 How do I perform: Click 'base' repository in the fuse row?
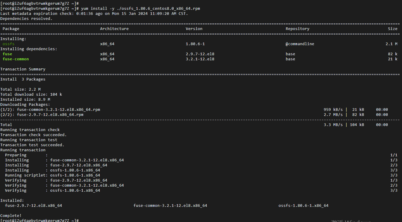pyautogui.click(x=290, y=54)
